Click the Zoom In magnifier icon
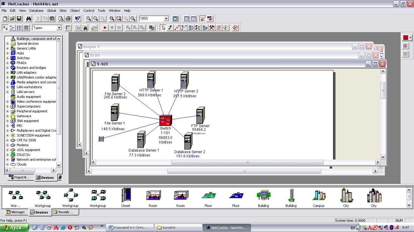Viewport: 414px width, 232px height. coord(88,18)
